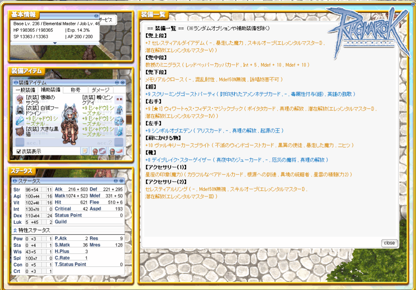Click the shadow shield icon in hand slot

coord(119,121)
